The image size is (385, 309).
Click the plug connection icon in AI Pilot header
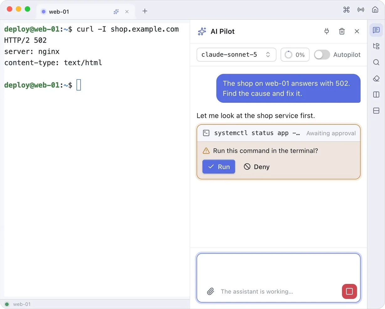tap(327, 31)
